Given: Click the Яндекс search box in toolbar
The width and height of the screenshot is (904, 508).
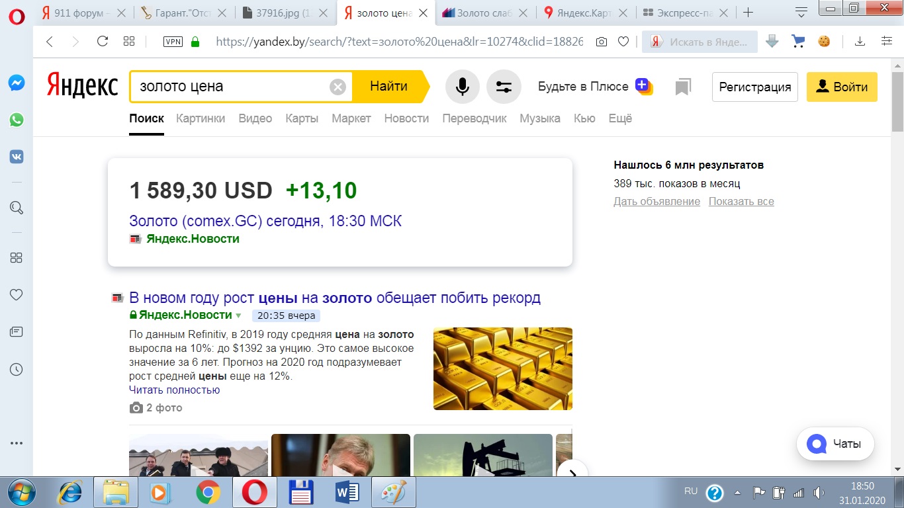Looking at the screenshot, I should pyautogui.click(x=700, y=42).
